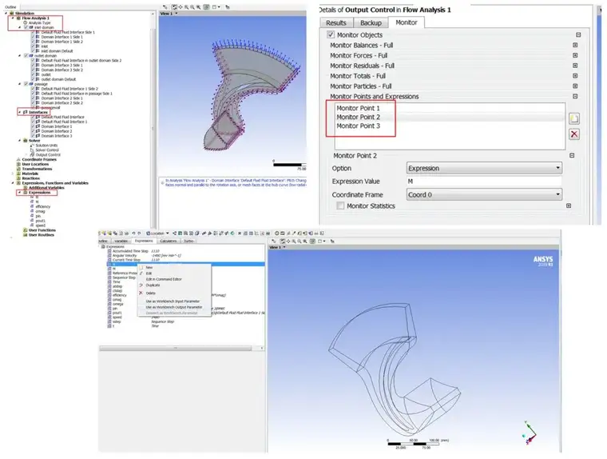The width and height of the screenshot is (607, 459).
Task: Choose Use as Workbench Output Parameter
Action: pyautogui.click(x=174, y=307)
